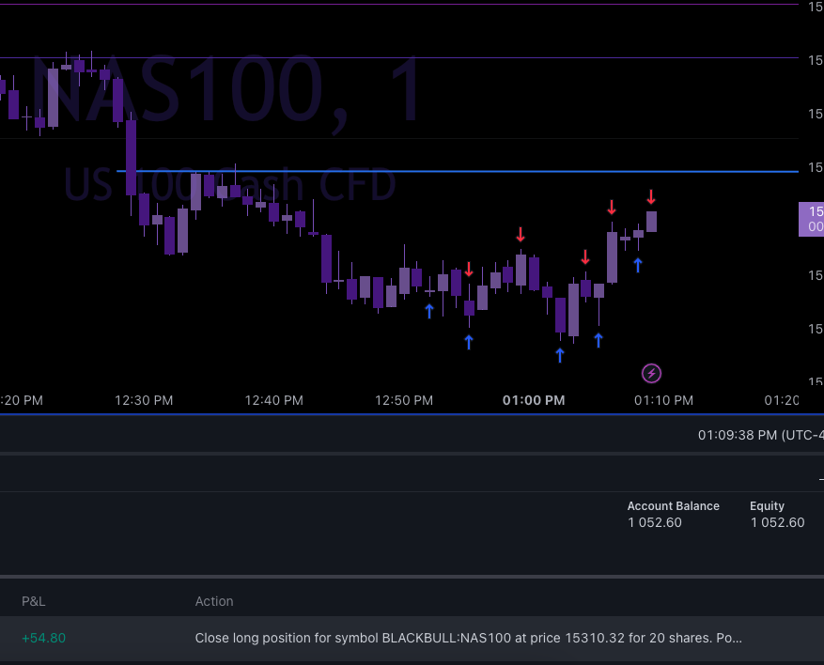Select the Action column header
Screen dimensions: 824x665
tap(214, 600)
